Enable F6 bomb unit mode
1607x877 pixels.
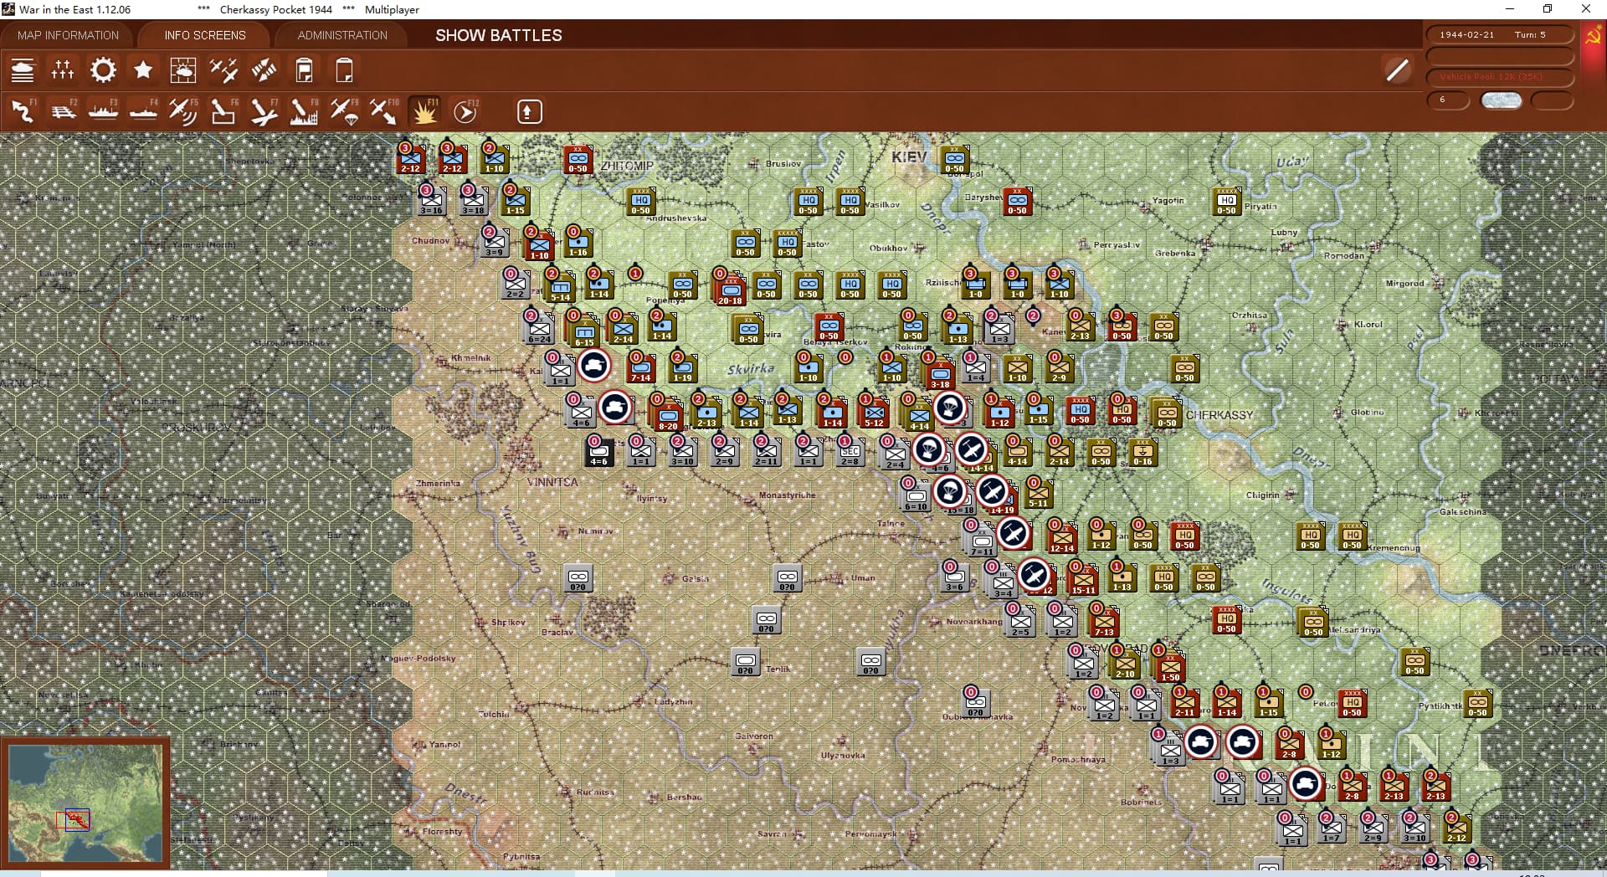223,111
